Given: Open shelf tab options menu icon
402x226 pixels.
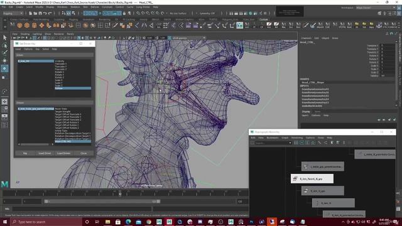Looking at the screenshot, I should [x=4, y=19].
